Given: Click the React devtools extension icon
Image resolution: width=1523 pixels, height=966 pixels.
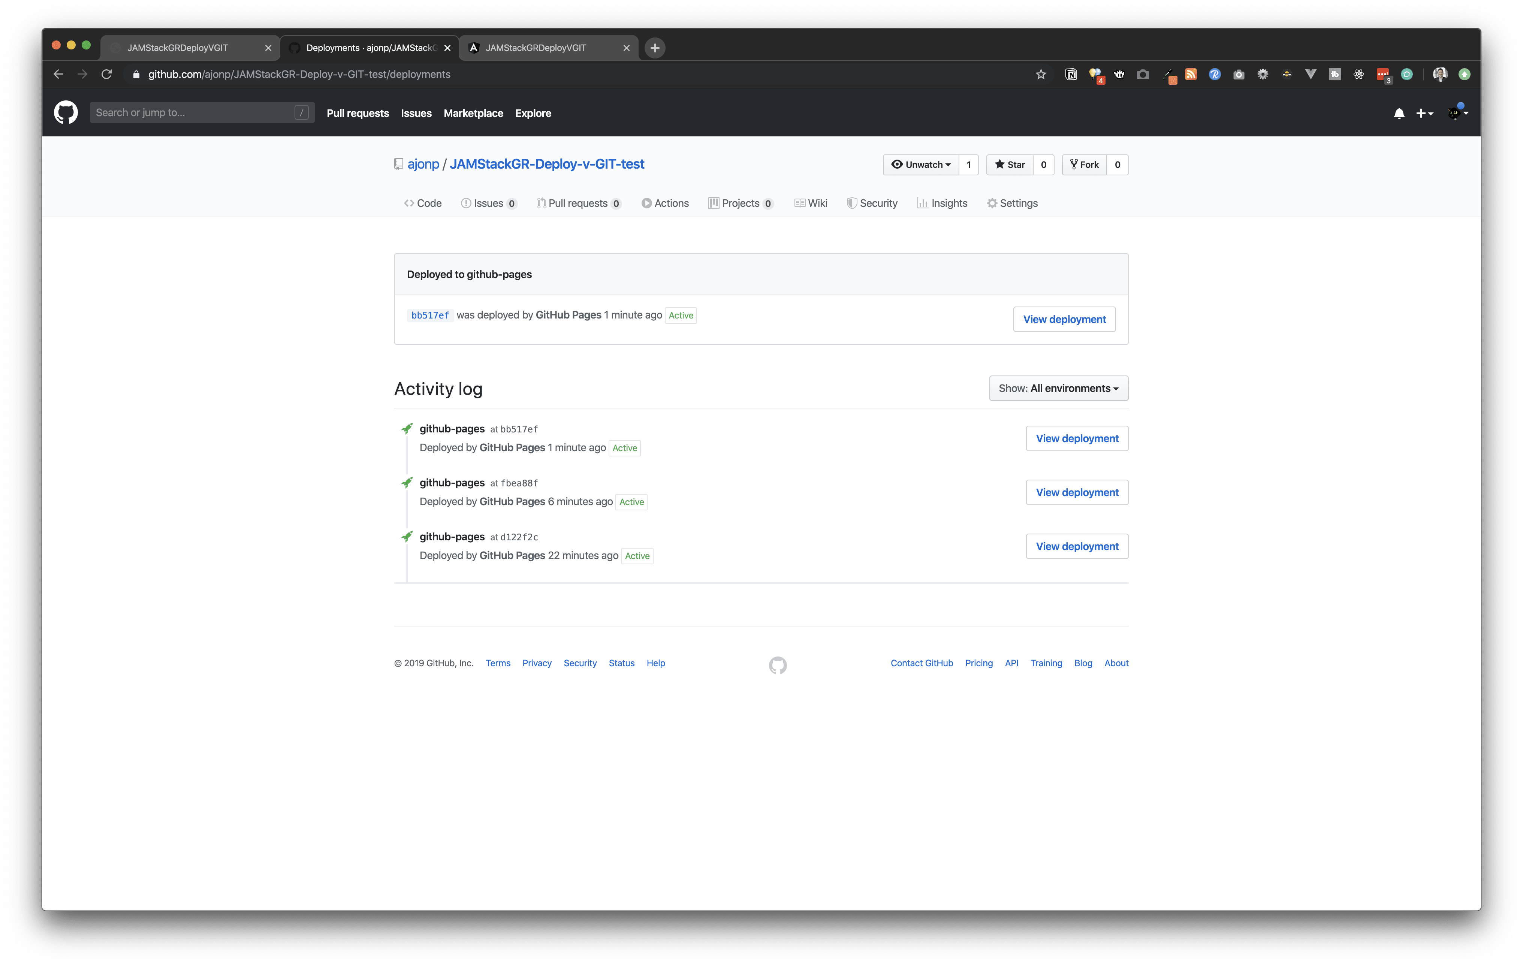Looking at the screenshot, I should 1358,74.
